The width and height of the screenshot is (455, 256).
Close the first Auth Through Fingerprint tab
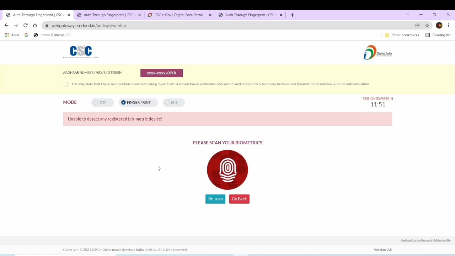coord(69,15)
